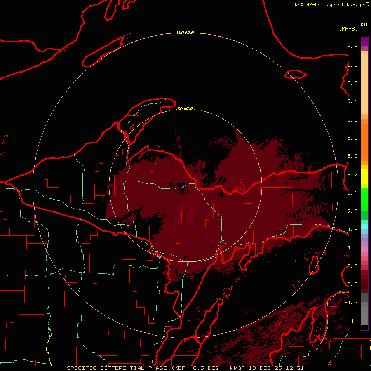Click the 0.2 colorbar value label

pos(352,266)
